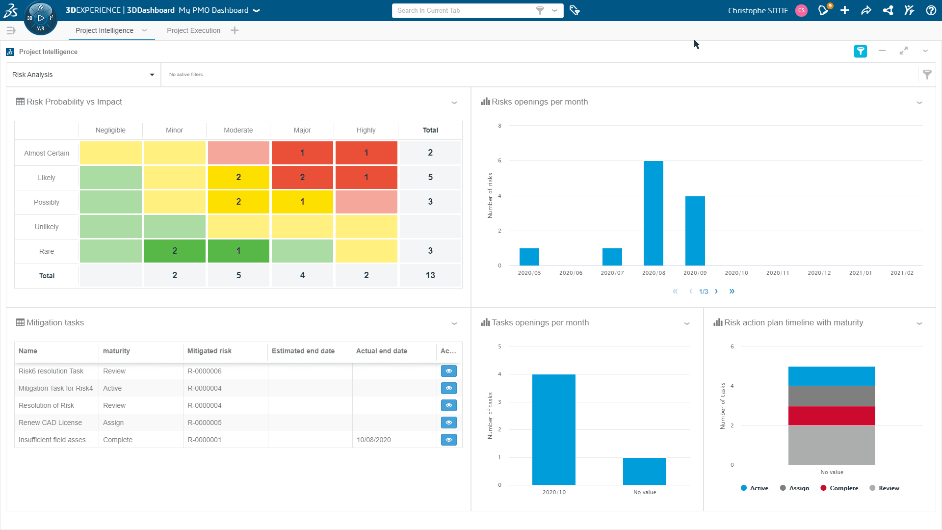Select the Project Intelligence tab
The image size is (942, 530).
point(105,30)
